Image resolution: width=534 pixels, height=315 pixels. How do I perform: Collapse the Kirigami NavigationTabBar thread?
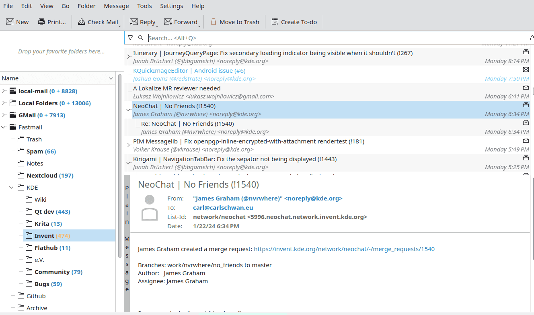[x=128, y=163]
